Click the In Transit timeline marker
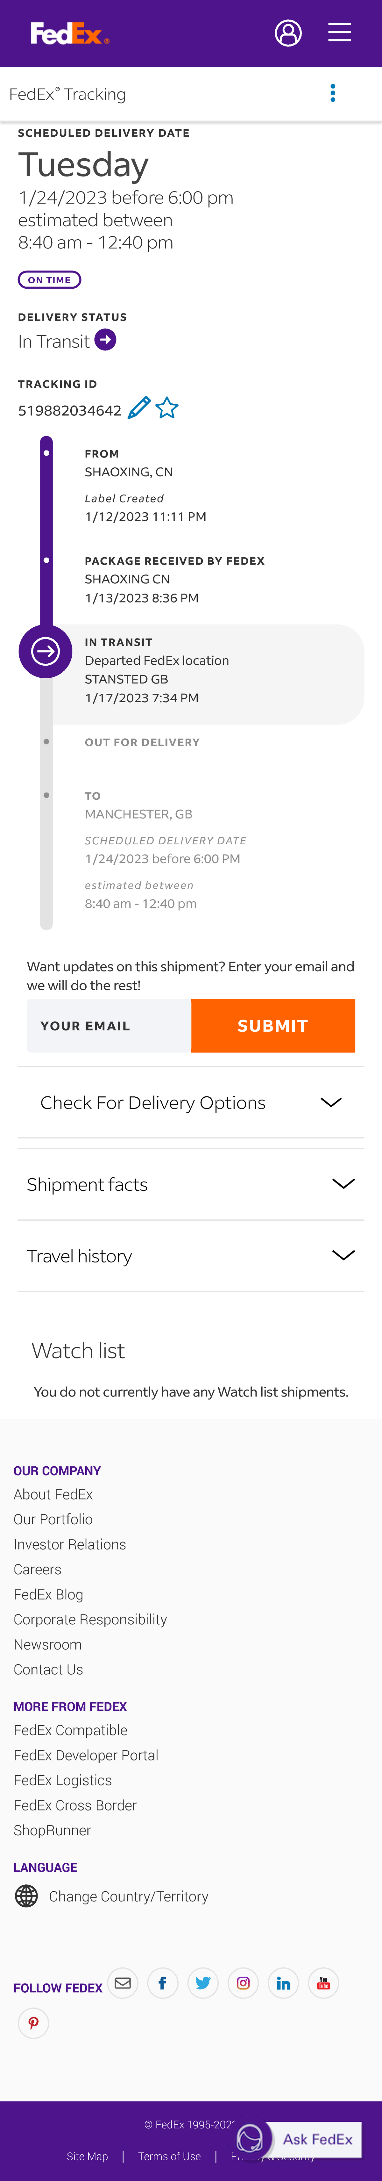382x2181 pixels. tap(46, 651)
